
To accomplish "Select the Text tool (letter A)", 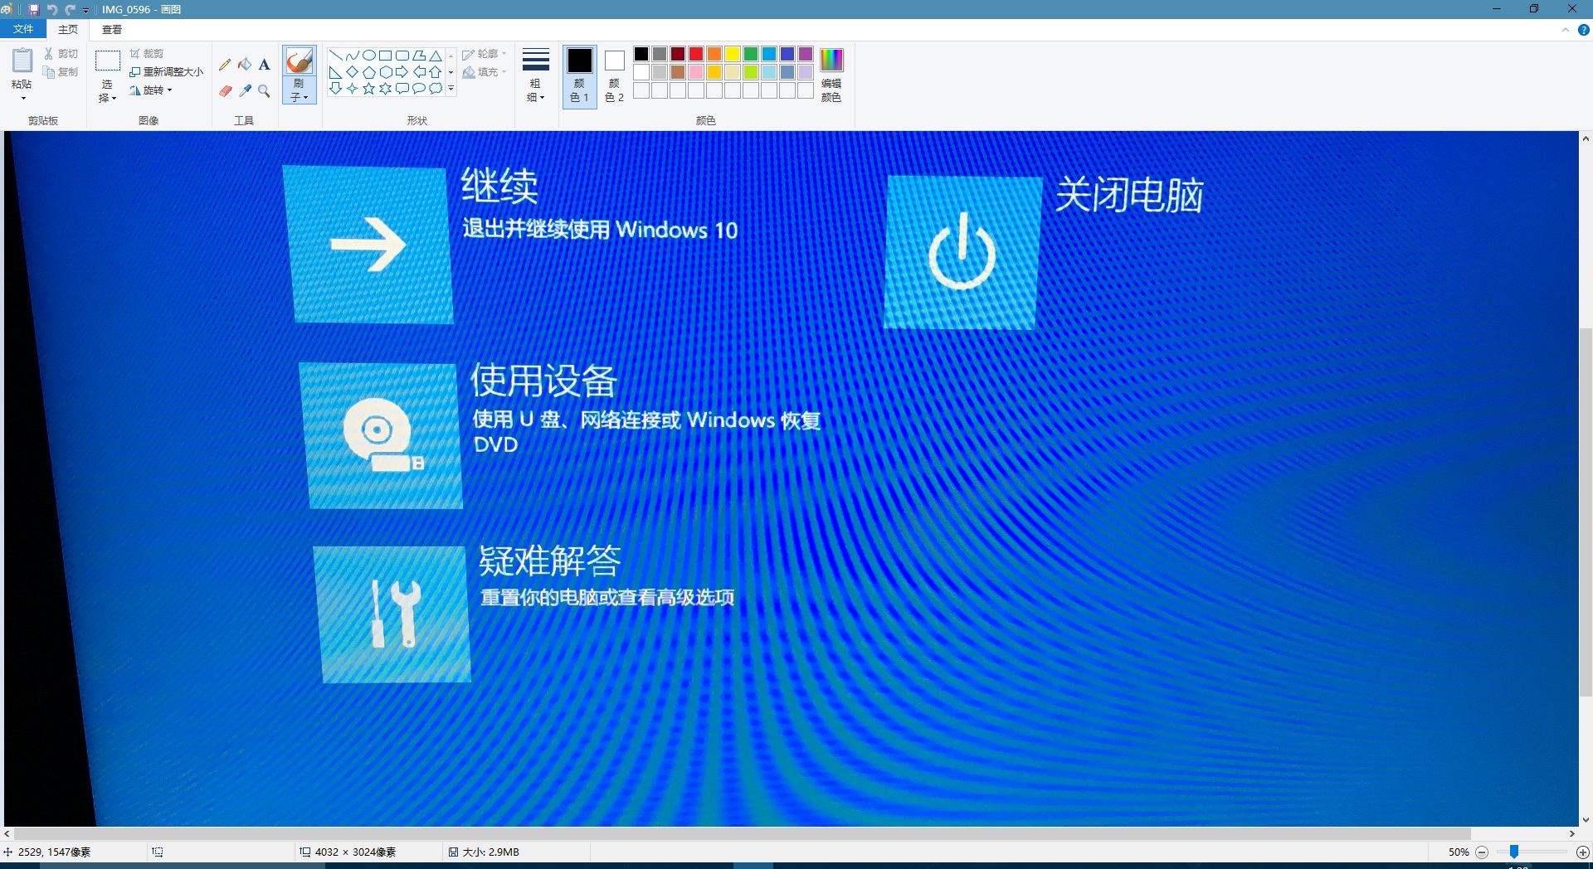I will pyautogui.click(x=265, y=64).
